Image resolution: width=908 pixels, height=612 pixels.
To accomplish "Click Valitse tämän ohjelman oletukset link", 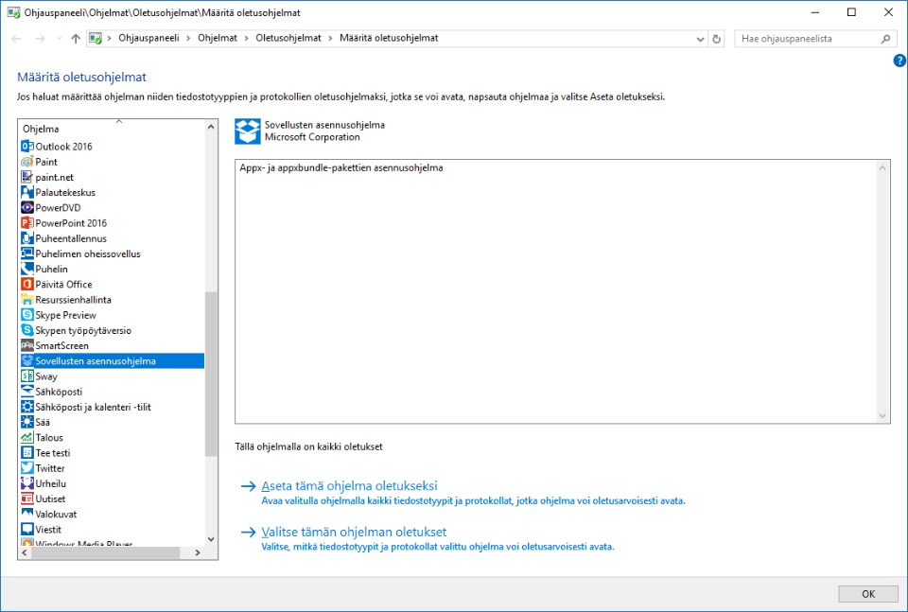I will [354, 532].
